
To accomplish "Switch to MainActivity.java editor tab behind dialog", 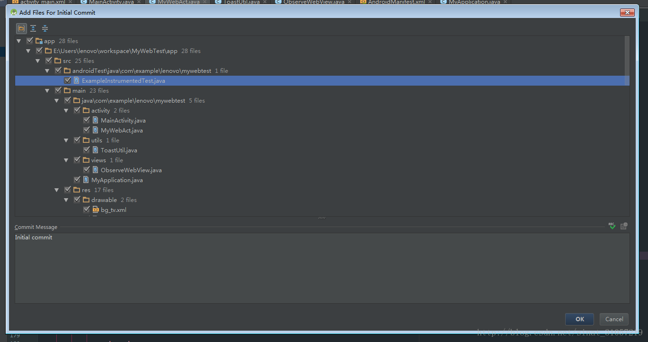I will (x=111, y=2).
